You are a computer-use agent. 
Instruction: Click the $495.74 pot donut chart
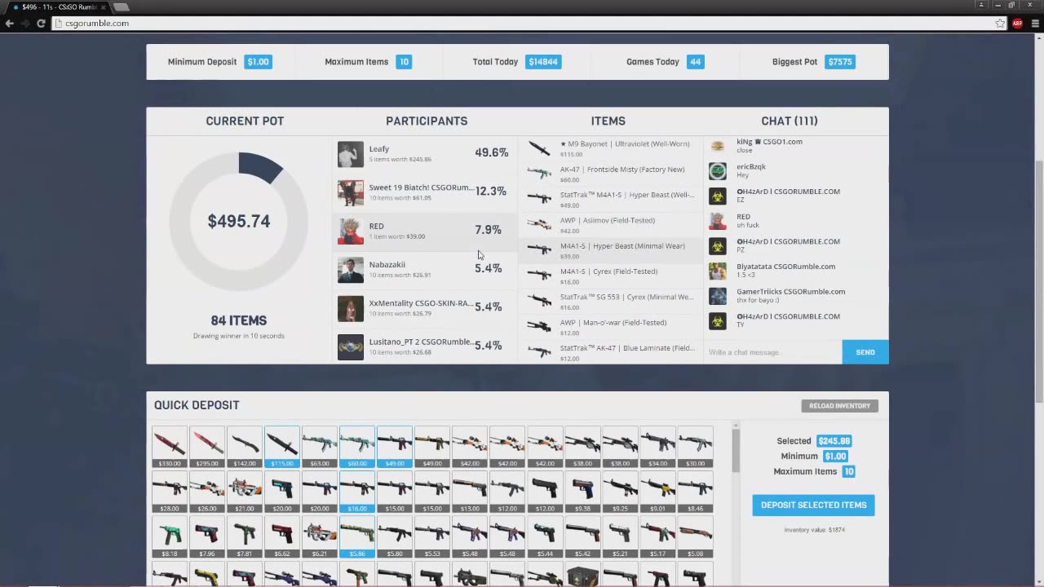coord(239,221)
